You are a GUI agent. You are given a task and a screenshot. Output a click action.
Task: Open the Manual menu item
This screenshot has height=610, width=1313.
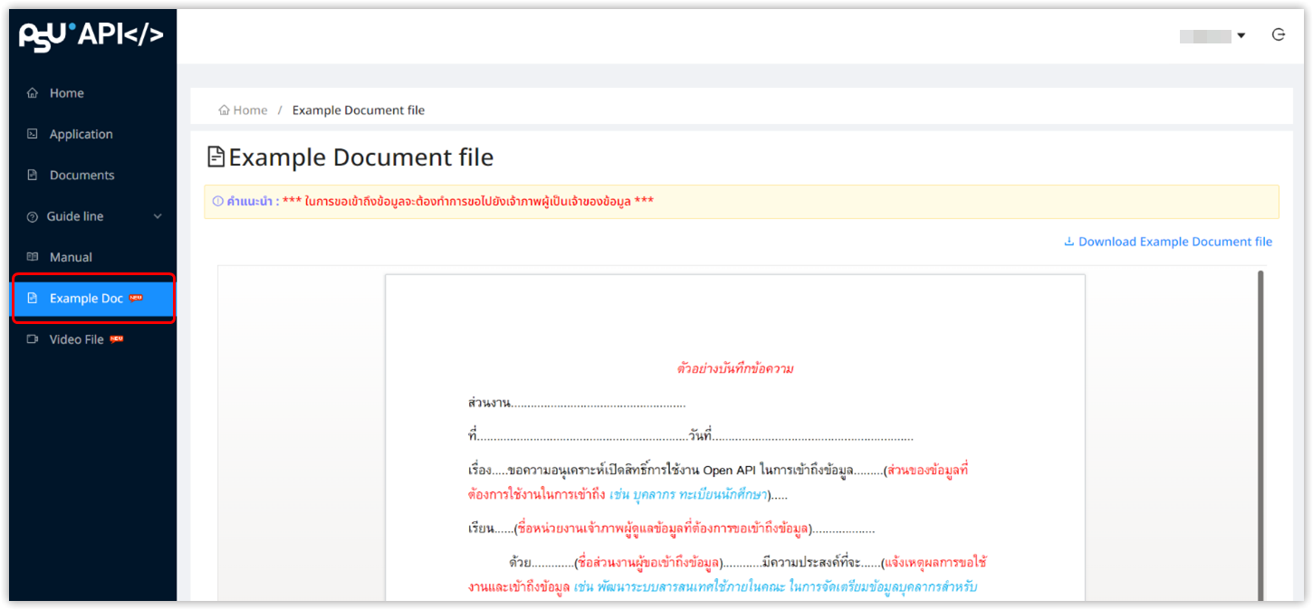(x=71, y=257)
